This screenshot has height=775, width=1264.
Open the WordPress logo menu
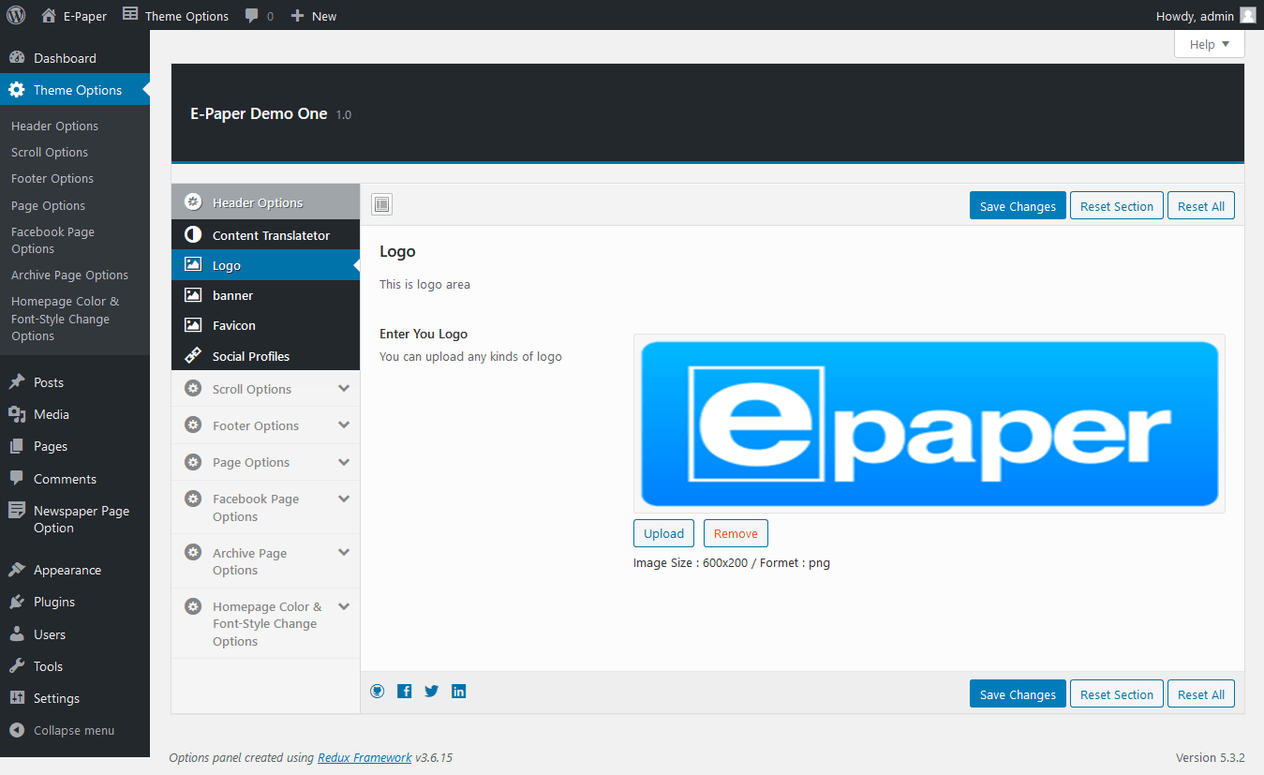(x=16, y=15)
